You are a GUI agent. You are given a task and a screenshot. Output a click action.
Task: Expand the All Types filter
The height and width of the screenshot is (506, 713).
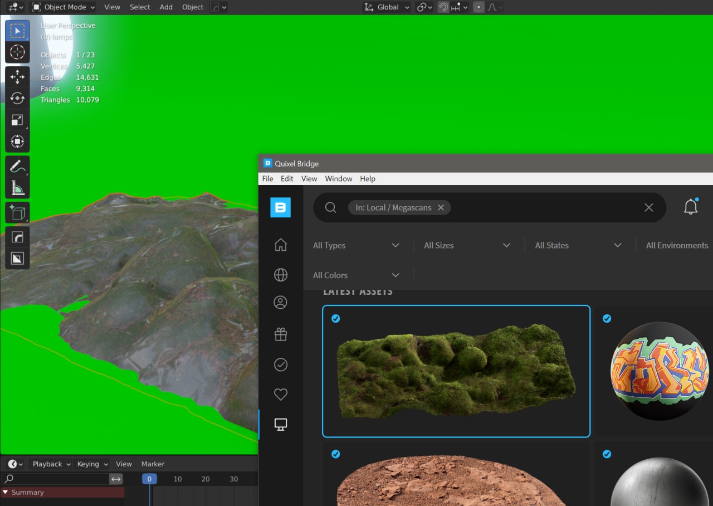tap(356, 245)
